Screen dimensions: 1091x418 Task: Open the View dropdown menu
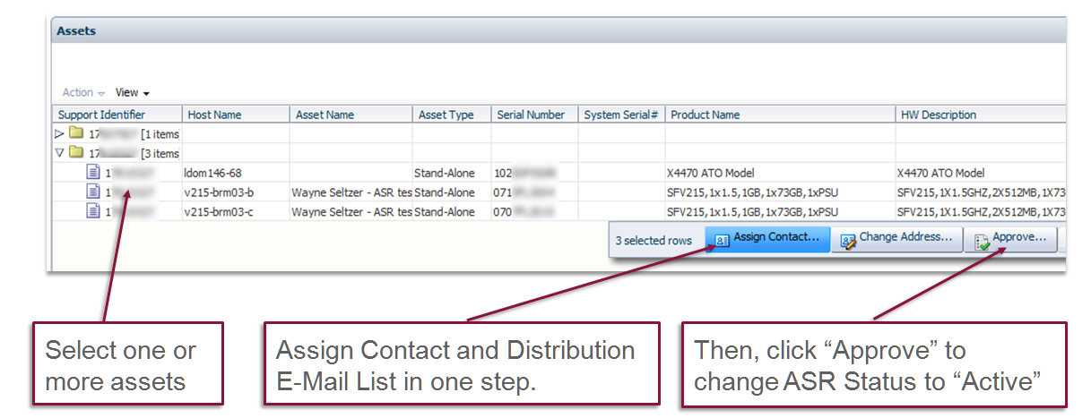(132, 93)
